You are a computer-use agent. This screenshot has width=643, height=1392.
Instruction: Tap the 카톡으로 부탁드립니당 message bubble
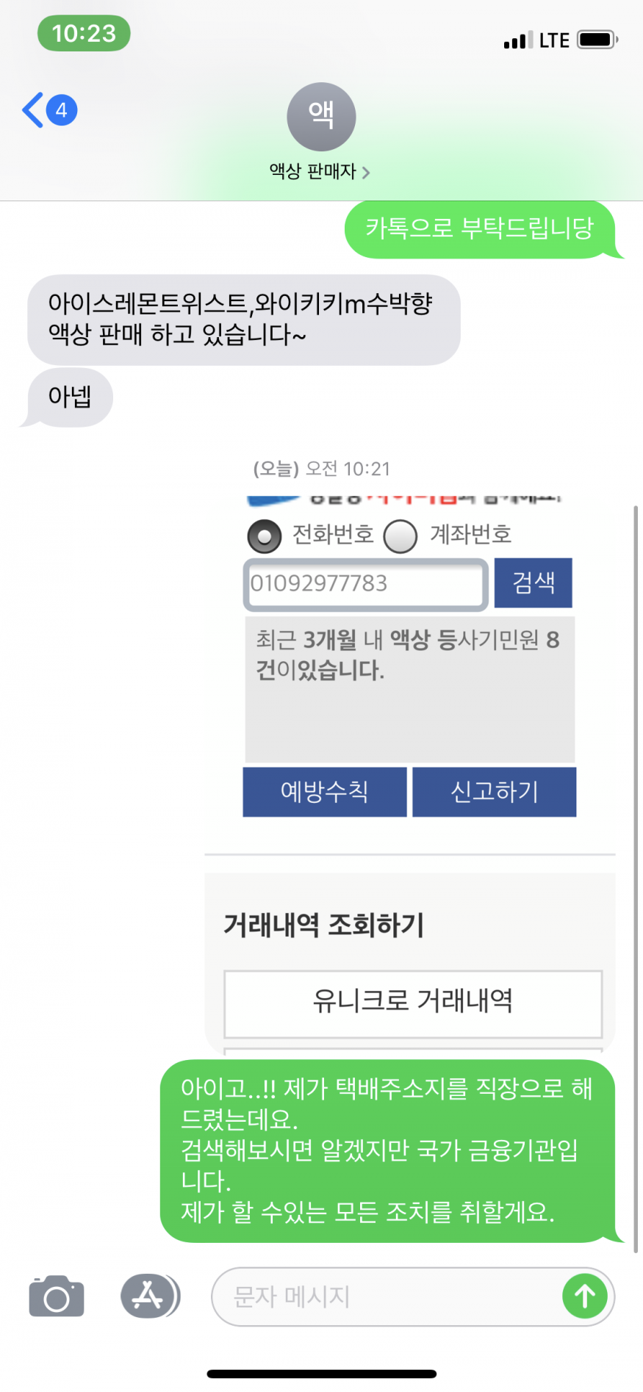click(x=479, y=228)
